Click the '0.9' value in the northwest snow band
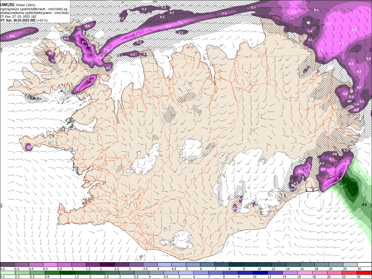The image size is (372, 279). pos(99,58)
